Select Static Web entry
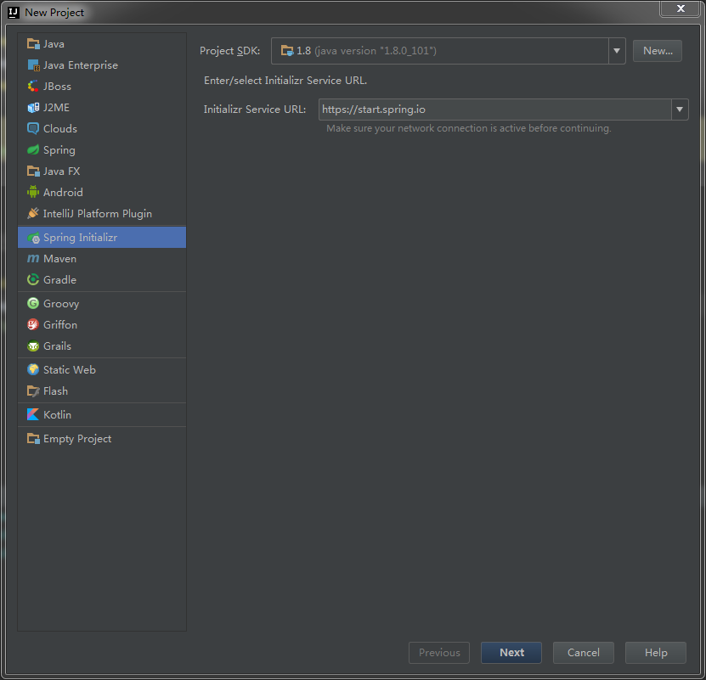The width and height of the screenshot is (706, 680). tap(102, 369)
